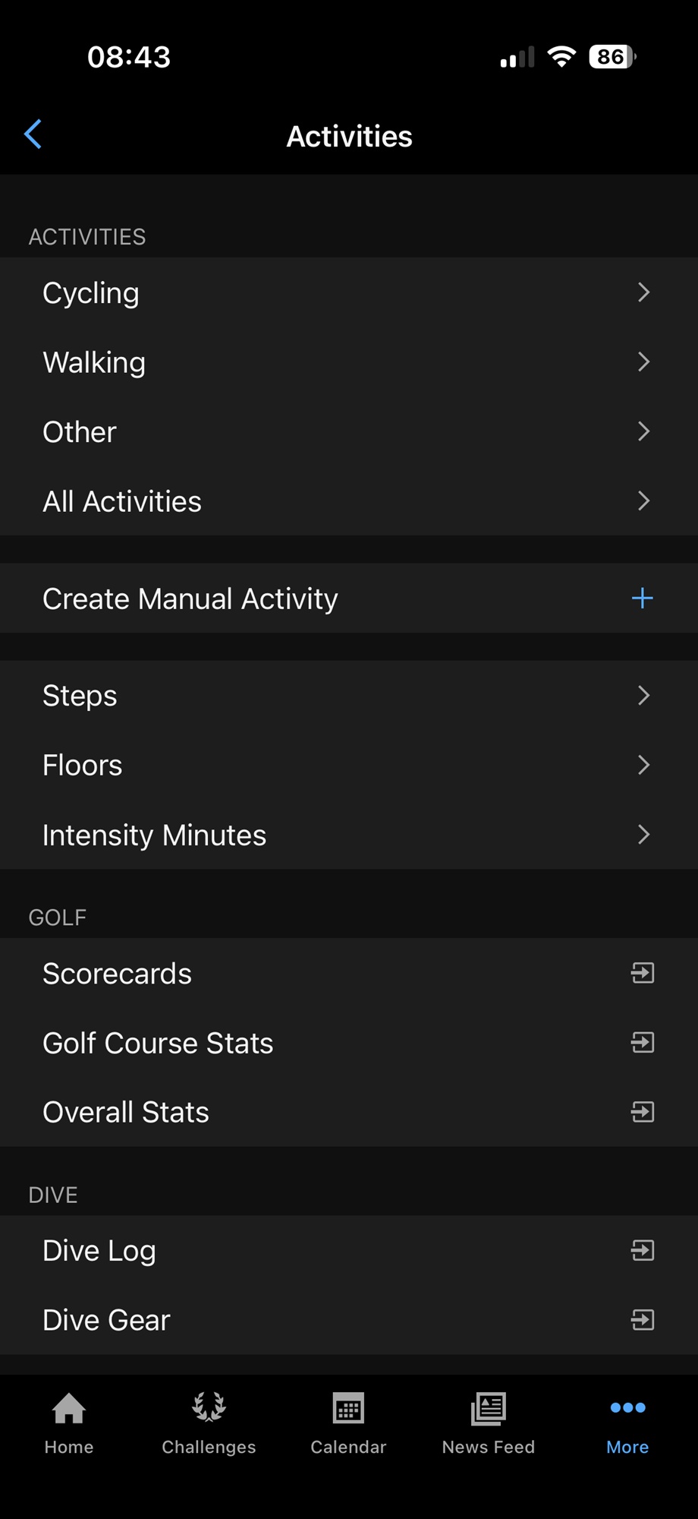Expand the Walking chevron
Screen dimensions: 698x1519
(x=643, y=362)
